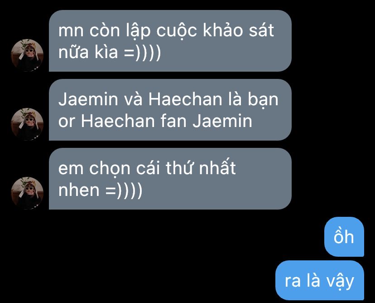
Task: Click the word 'nhen' in third message
Action: tap(79, 190)
